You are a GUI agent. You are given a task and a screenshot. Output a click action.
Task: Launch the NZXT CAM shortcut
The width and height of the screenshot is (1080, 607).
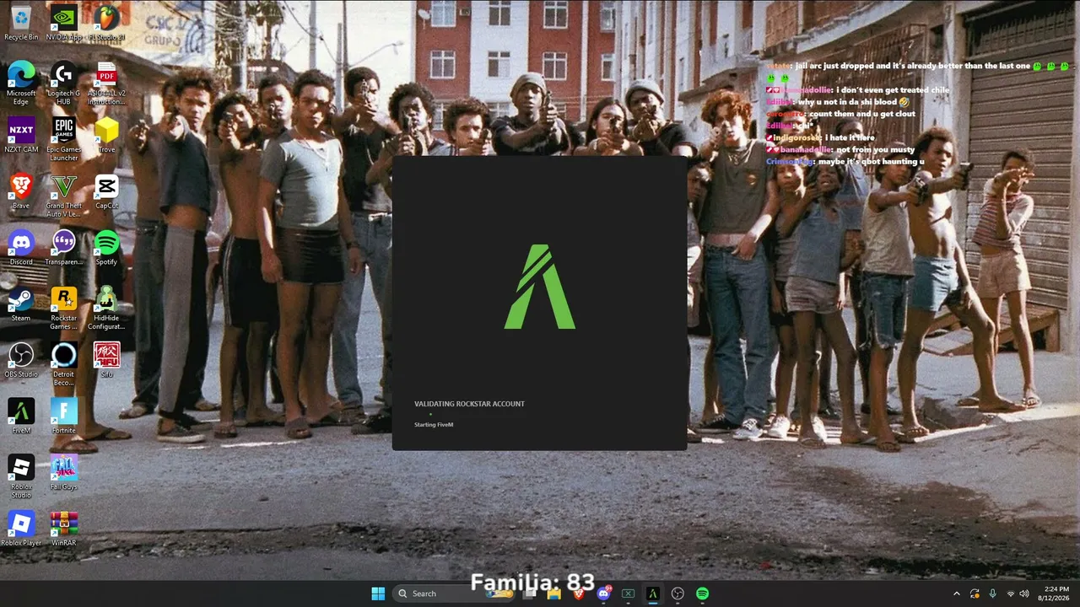click(x=21, y=136)
